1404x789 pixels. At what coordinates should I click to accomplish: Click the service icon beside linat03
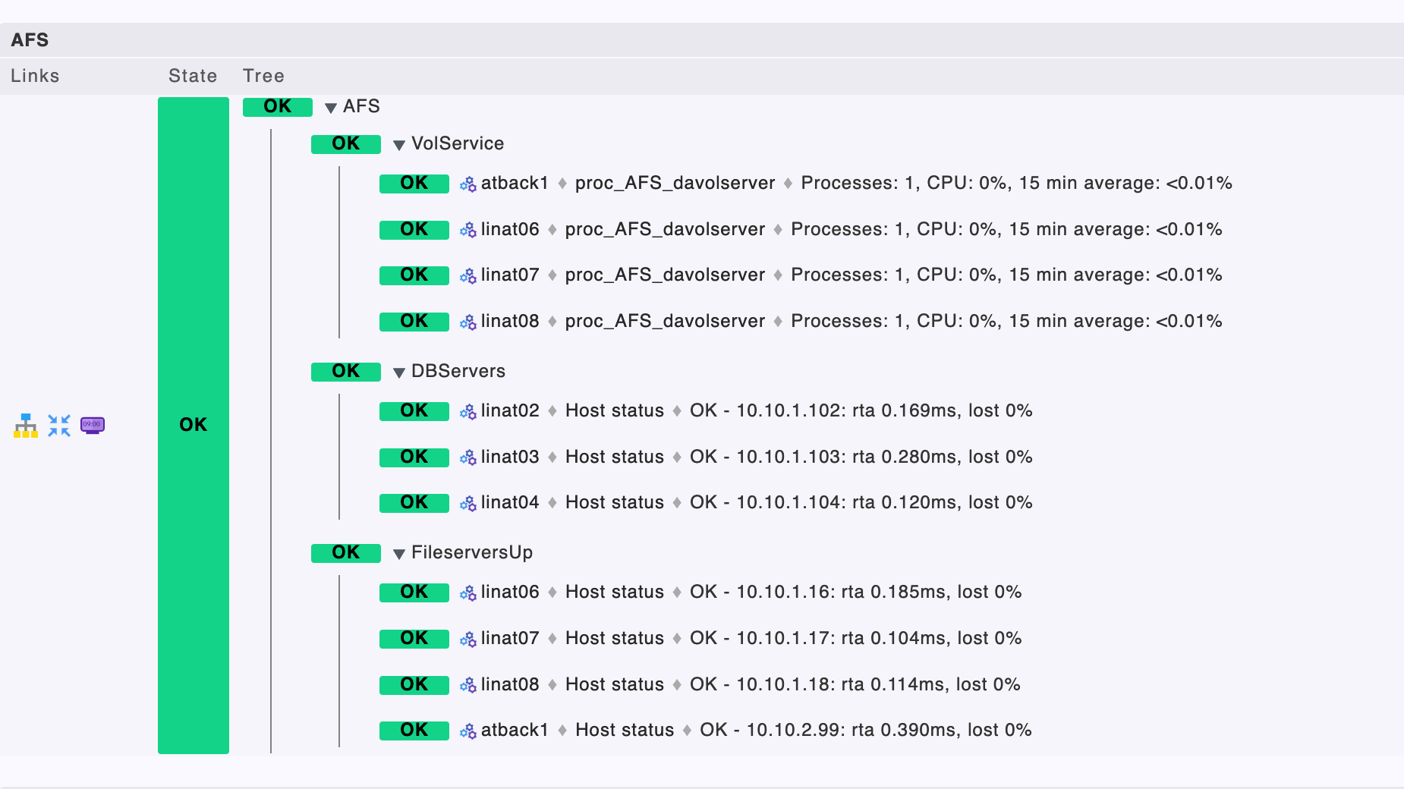point(468,457)
